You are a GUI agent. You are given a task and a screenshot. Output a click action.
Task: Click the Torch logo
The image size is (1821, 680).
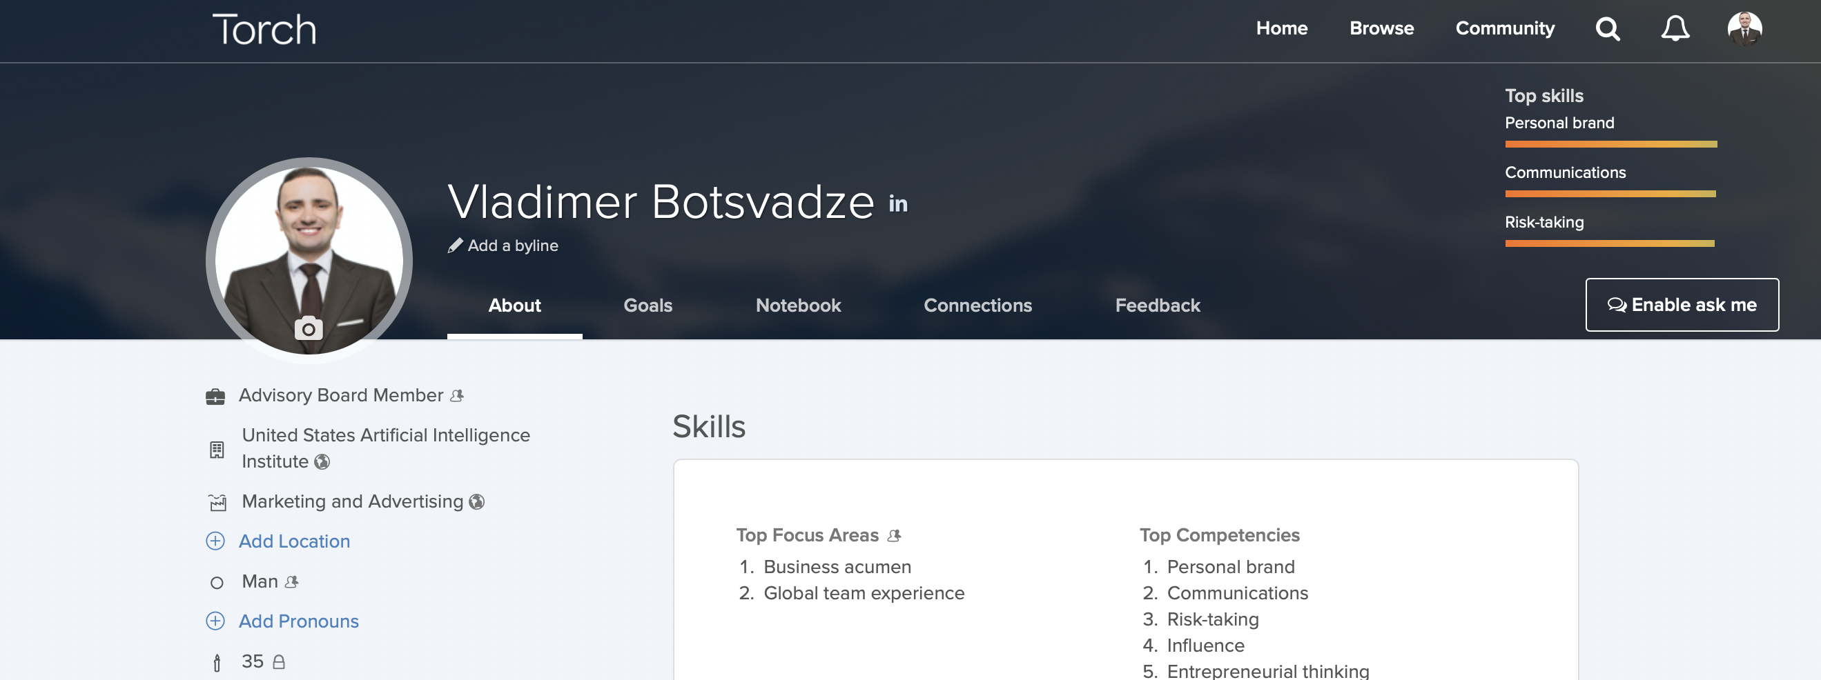point(264,30)
